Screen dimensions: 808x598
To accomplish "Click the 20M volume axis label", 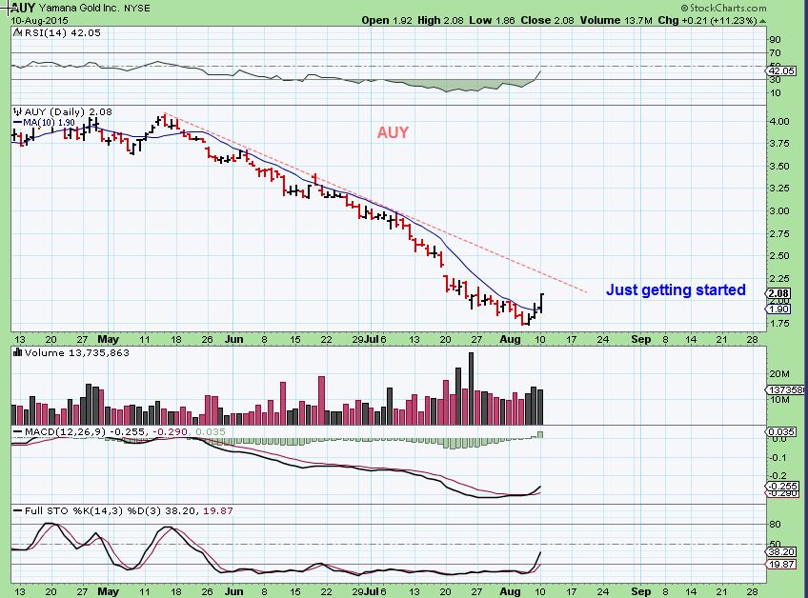I will click(x=779, y=374).
